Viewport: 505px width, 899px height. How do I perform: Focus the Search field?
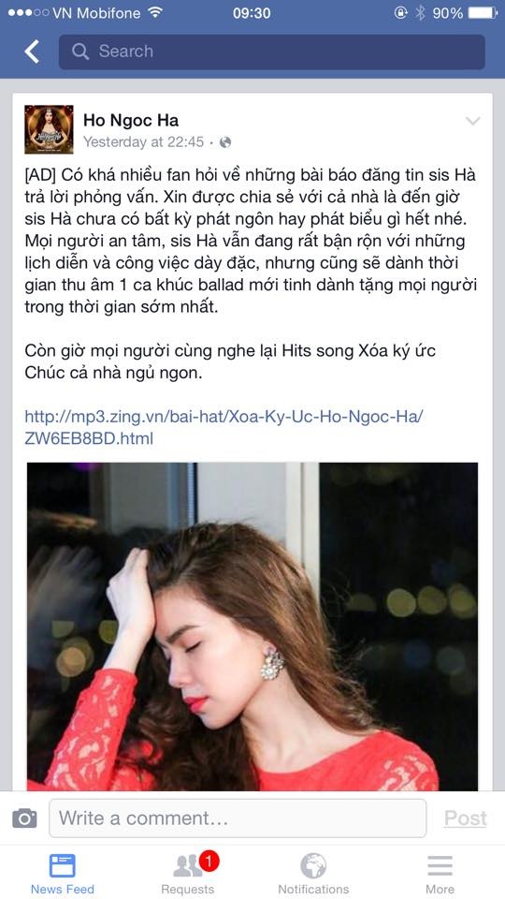tap(272, 52)
